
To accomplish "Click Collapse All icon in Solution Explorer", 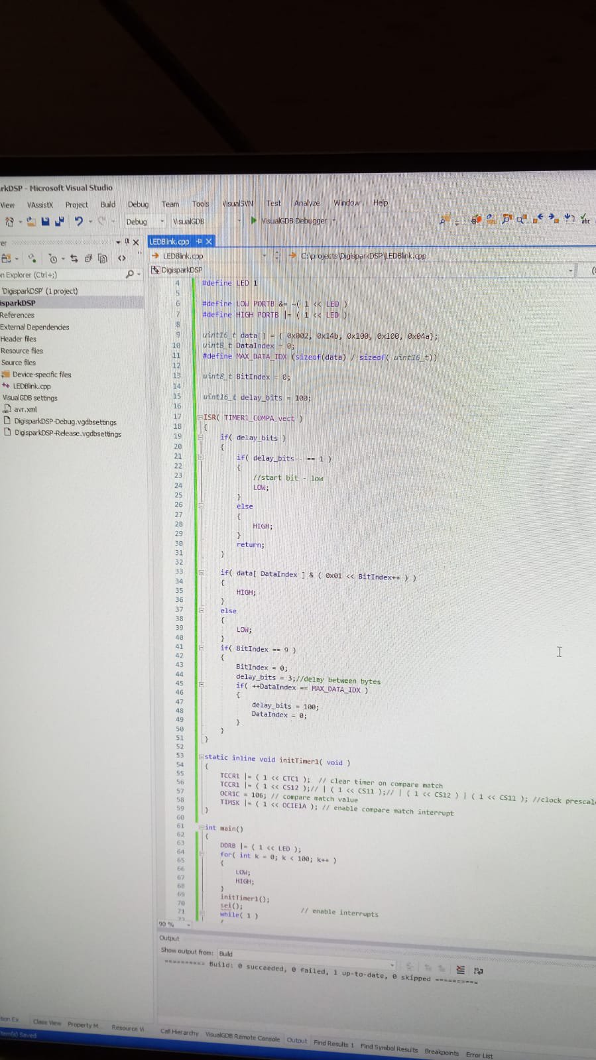I will pos(88,259).
